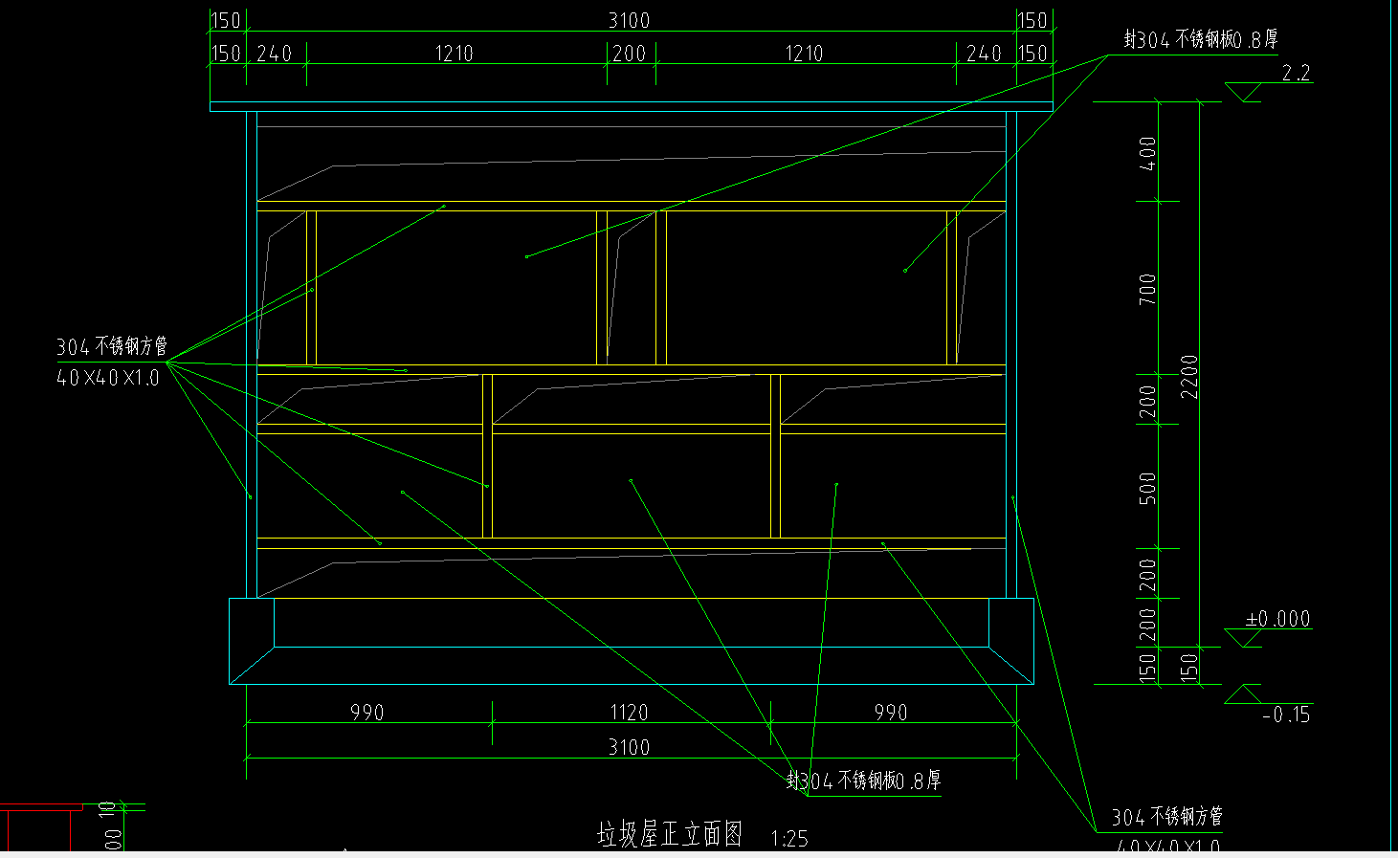Select the fully visible 40X40X1.0 size label
The image size is (1398, 858).
[108, 378]
